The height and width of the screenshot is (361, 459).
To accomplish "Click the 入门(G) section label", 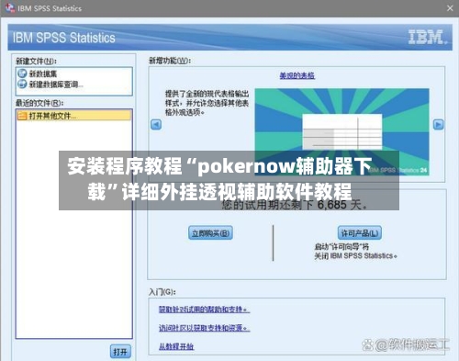I will (162, 292).
